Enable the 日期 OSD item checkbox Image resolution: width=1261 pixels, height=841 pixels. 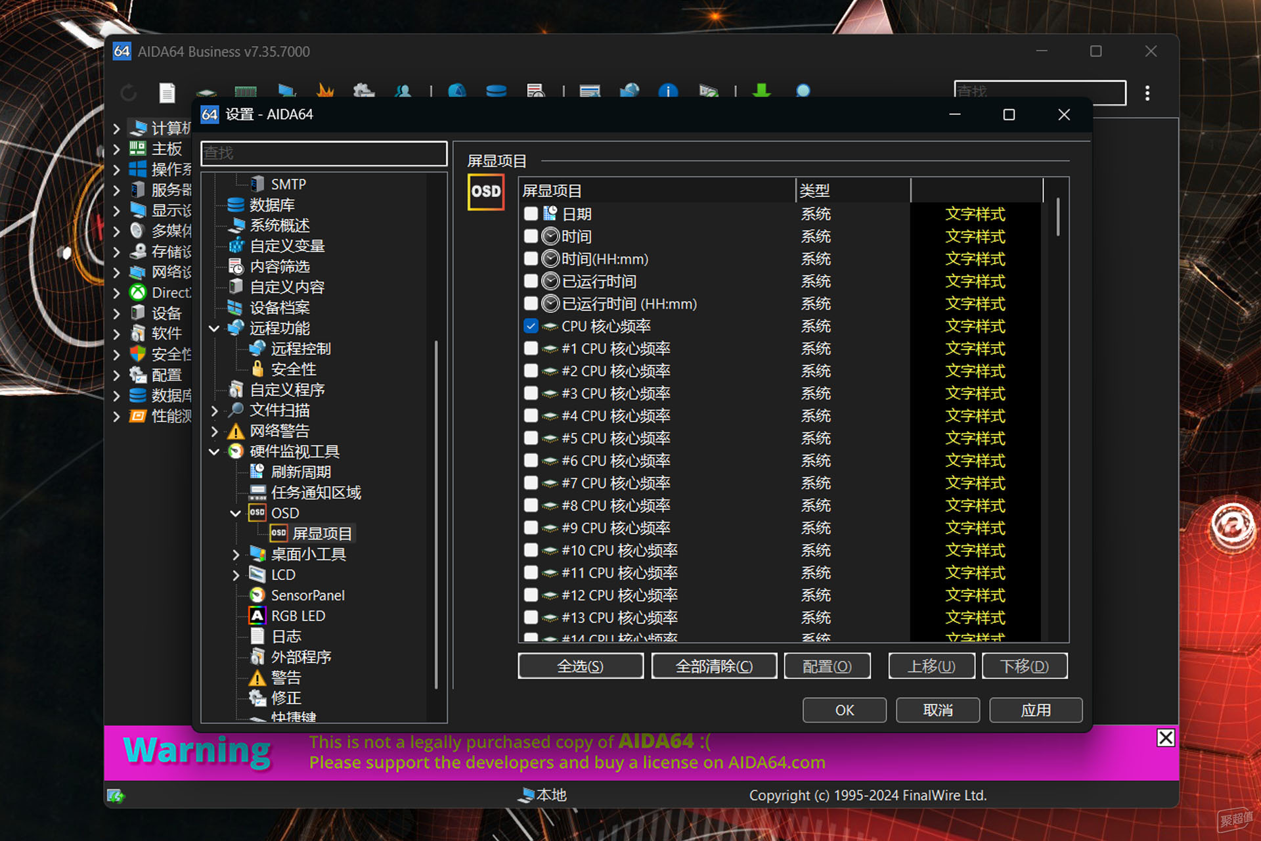pyautogui.click(x=531, y=214)
